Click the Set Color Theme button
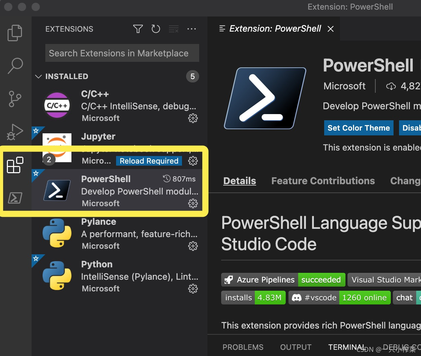This screenshot has width=421, height=356. coord(359,128)
